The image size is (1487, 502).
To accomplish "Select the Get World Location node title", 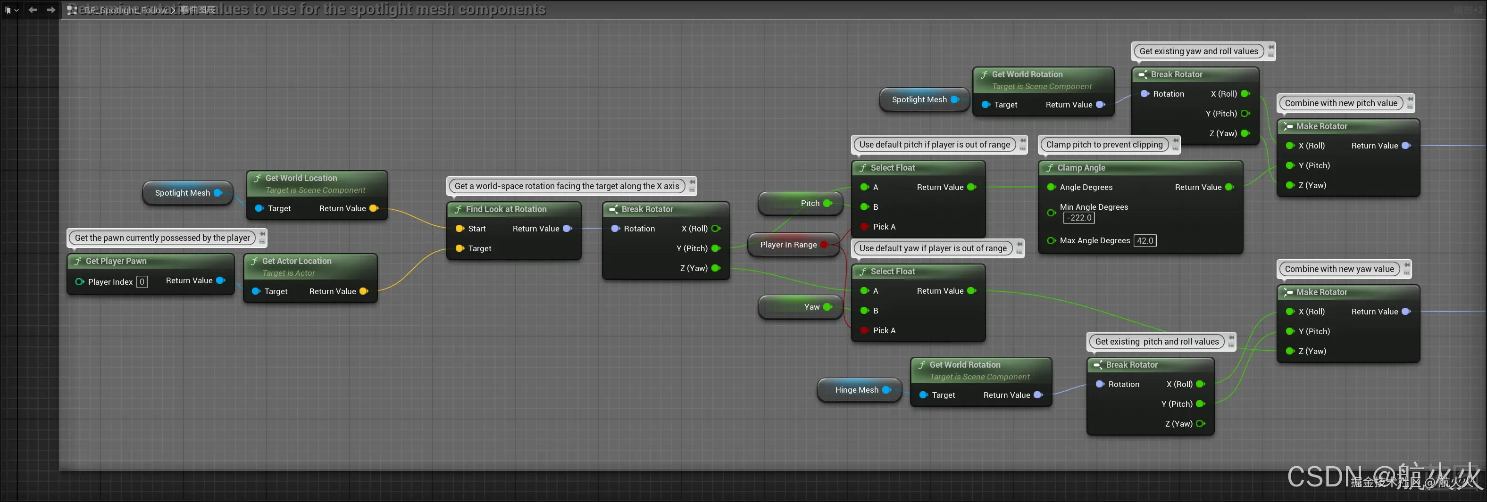I will pyautogui.click(x=301, y=178).
